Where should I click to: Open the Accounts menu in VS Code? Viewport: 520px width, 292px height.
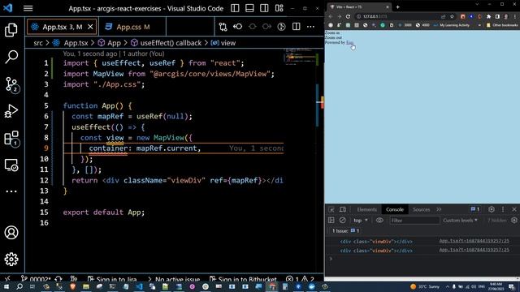coord(11,233)
